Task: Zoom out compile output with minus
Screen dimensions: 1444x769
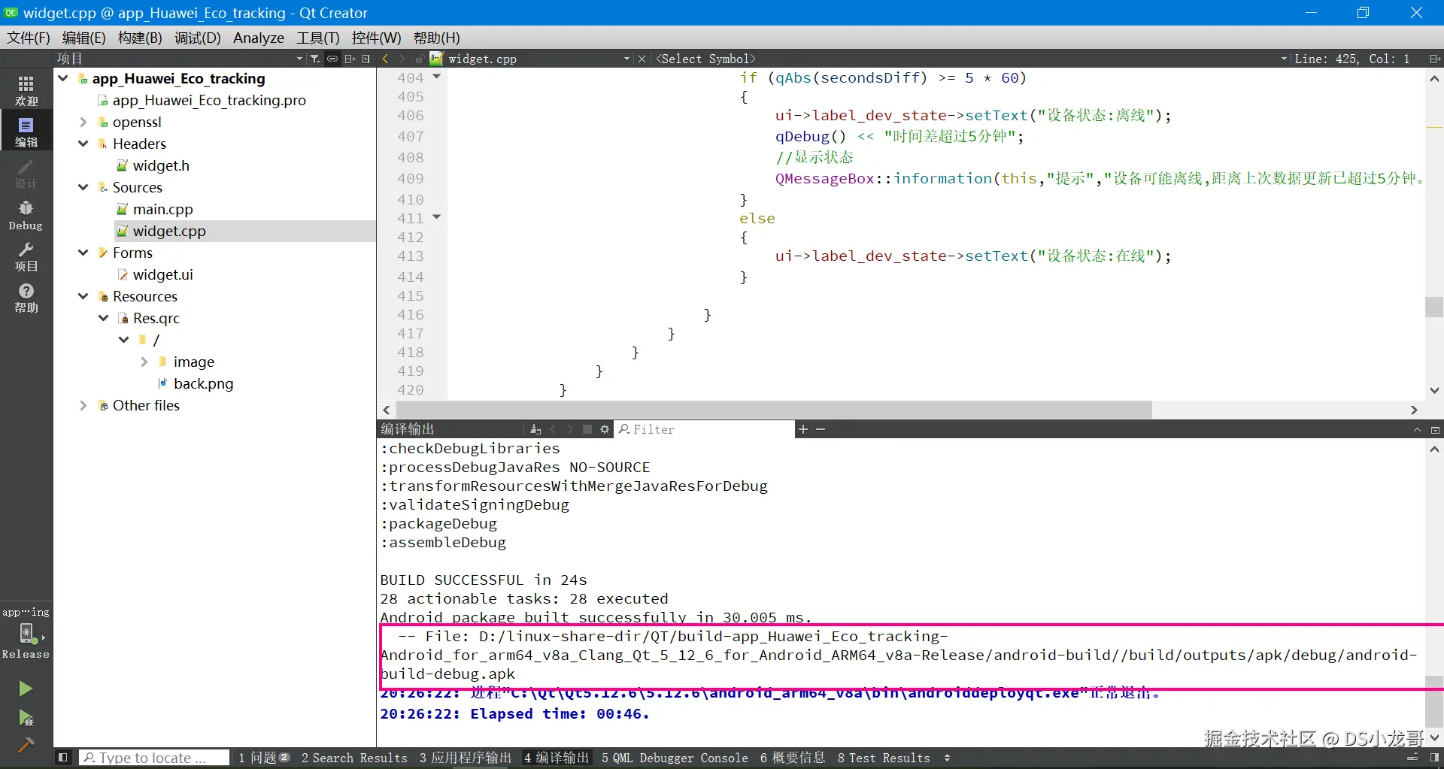Action: click(x=821, y=429)
